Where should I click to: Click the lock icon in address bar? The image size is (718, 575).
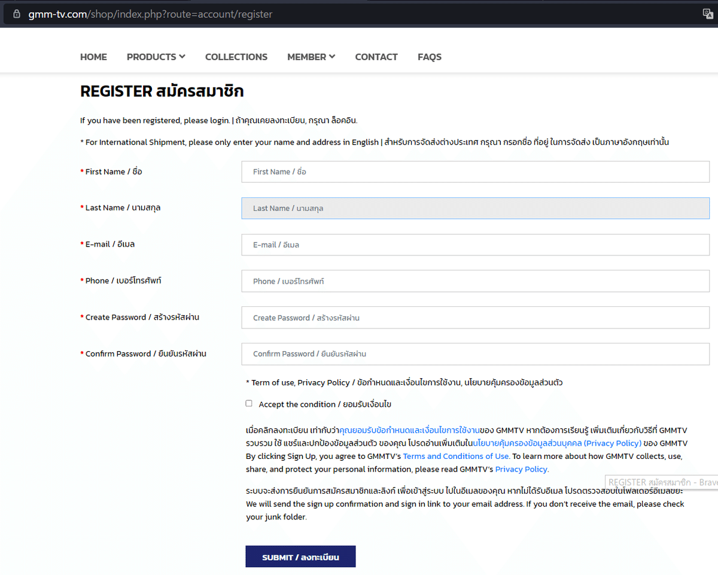[16, 14]
